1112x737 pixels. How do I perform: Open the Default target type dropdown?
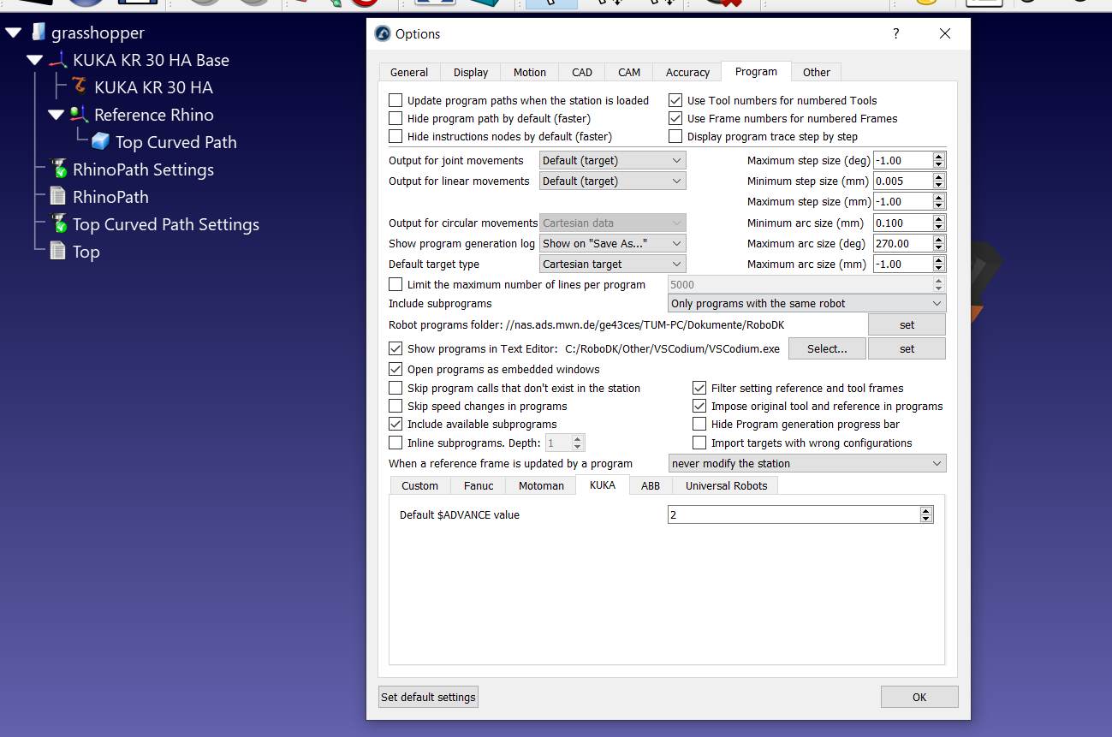coord(612,264)
